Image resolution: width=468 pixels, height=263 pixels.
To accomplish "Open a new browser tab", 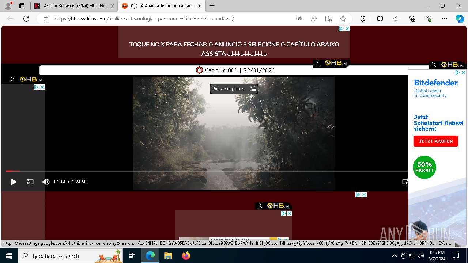I will click(x=212, y=6).
